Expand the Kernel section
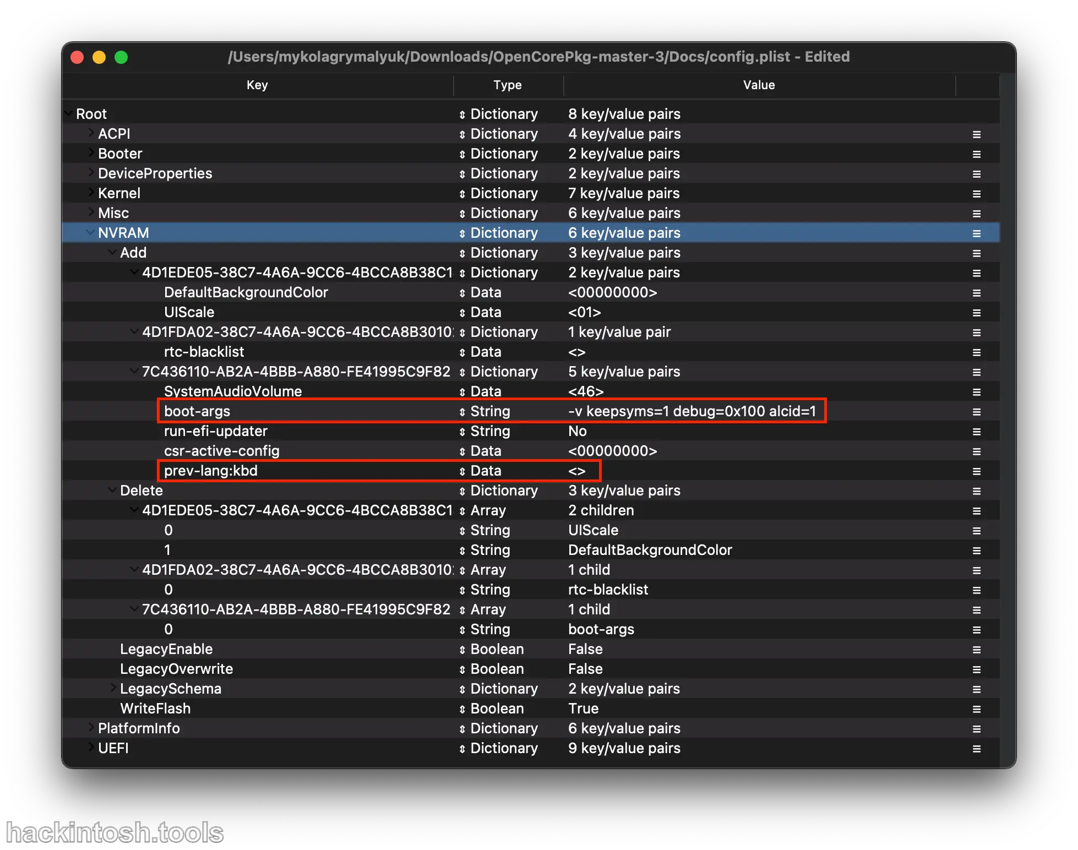Viewport: 1078px width, 850px height. pyautogui.click(x=91, y=192)
